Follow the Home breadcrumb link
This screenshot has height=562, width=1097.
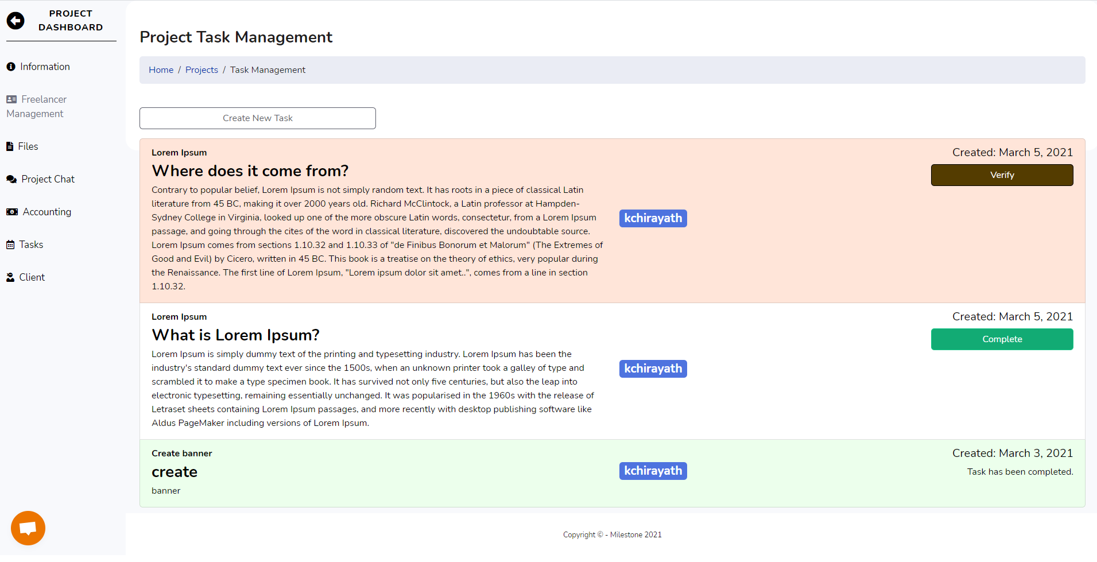pos(161,70)
